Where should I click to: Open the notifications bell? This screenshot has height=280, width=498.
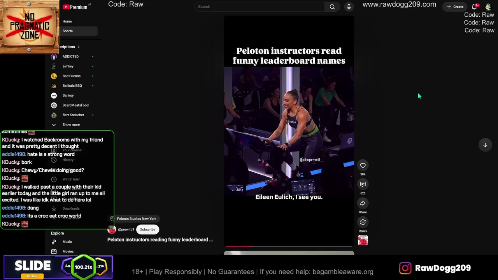(475, 7)
